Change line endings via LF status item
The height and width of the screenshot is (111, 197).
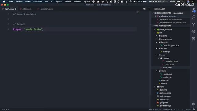tap(183, 109)
